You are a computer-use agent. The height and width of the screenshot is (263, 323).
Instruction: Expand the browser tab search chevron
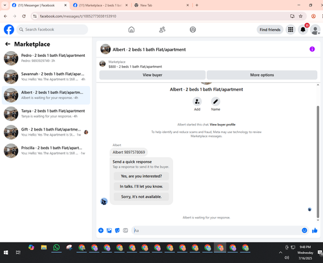pyautogui.click(x=5, y=5)
